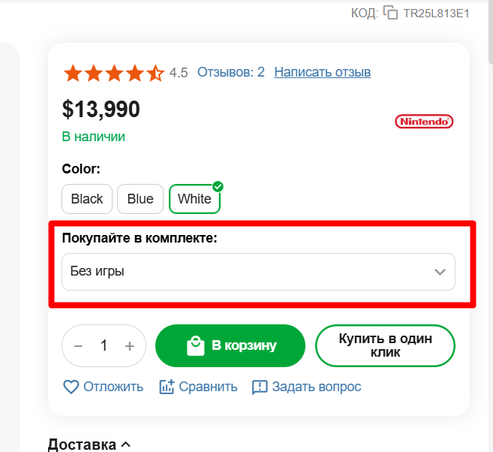
Task: Click the heart wishlist icon
Action: coord(71,387)
